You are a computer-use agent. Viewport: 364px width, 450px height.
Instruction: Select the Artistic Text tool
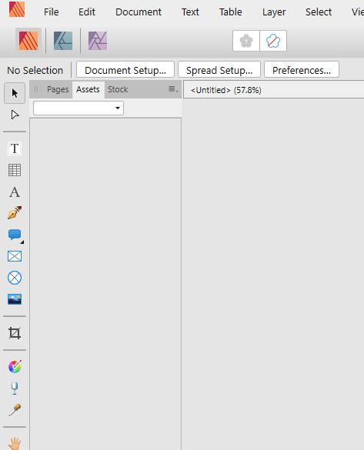15,192
